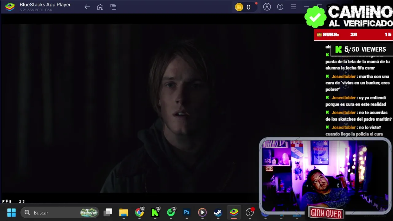Open the BlueStacks help question mark

click(x=280, y=7)
